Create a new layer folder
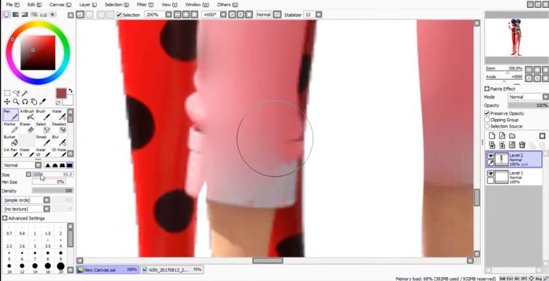The width and height of the screenshot is (549, 281). (512, 136)
